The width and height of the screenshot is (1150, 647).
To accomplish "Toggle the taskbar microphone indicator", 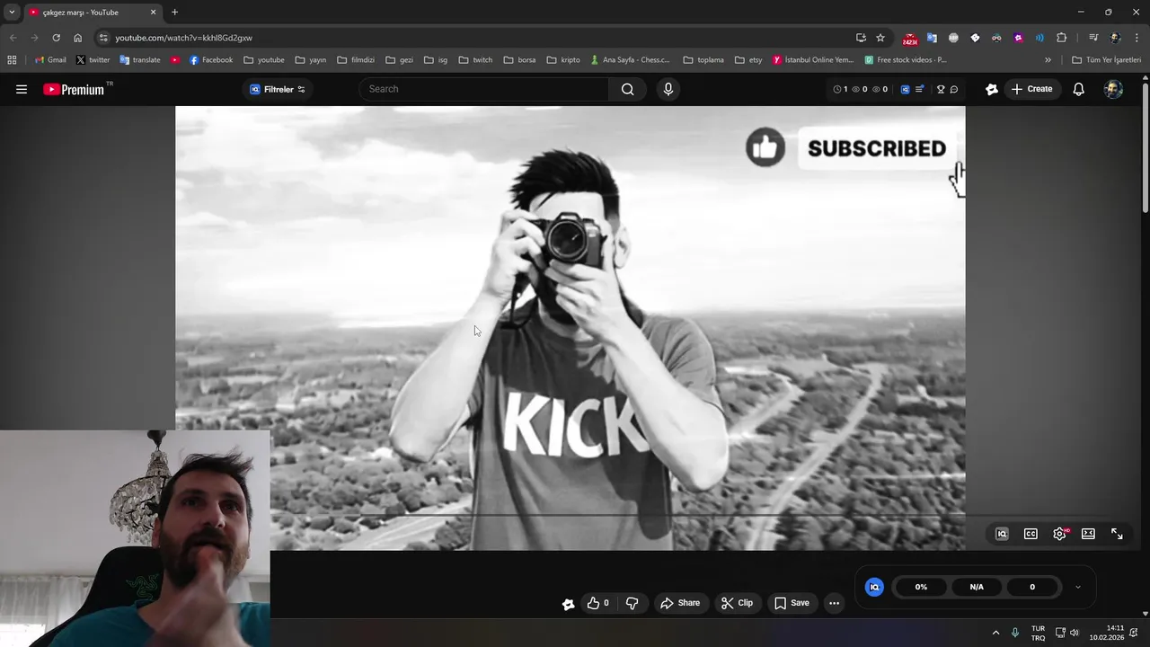I will [1015, 633].
